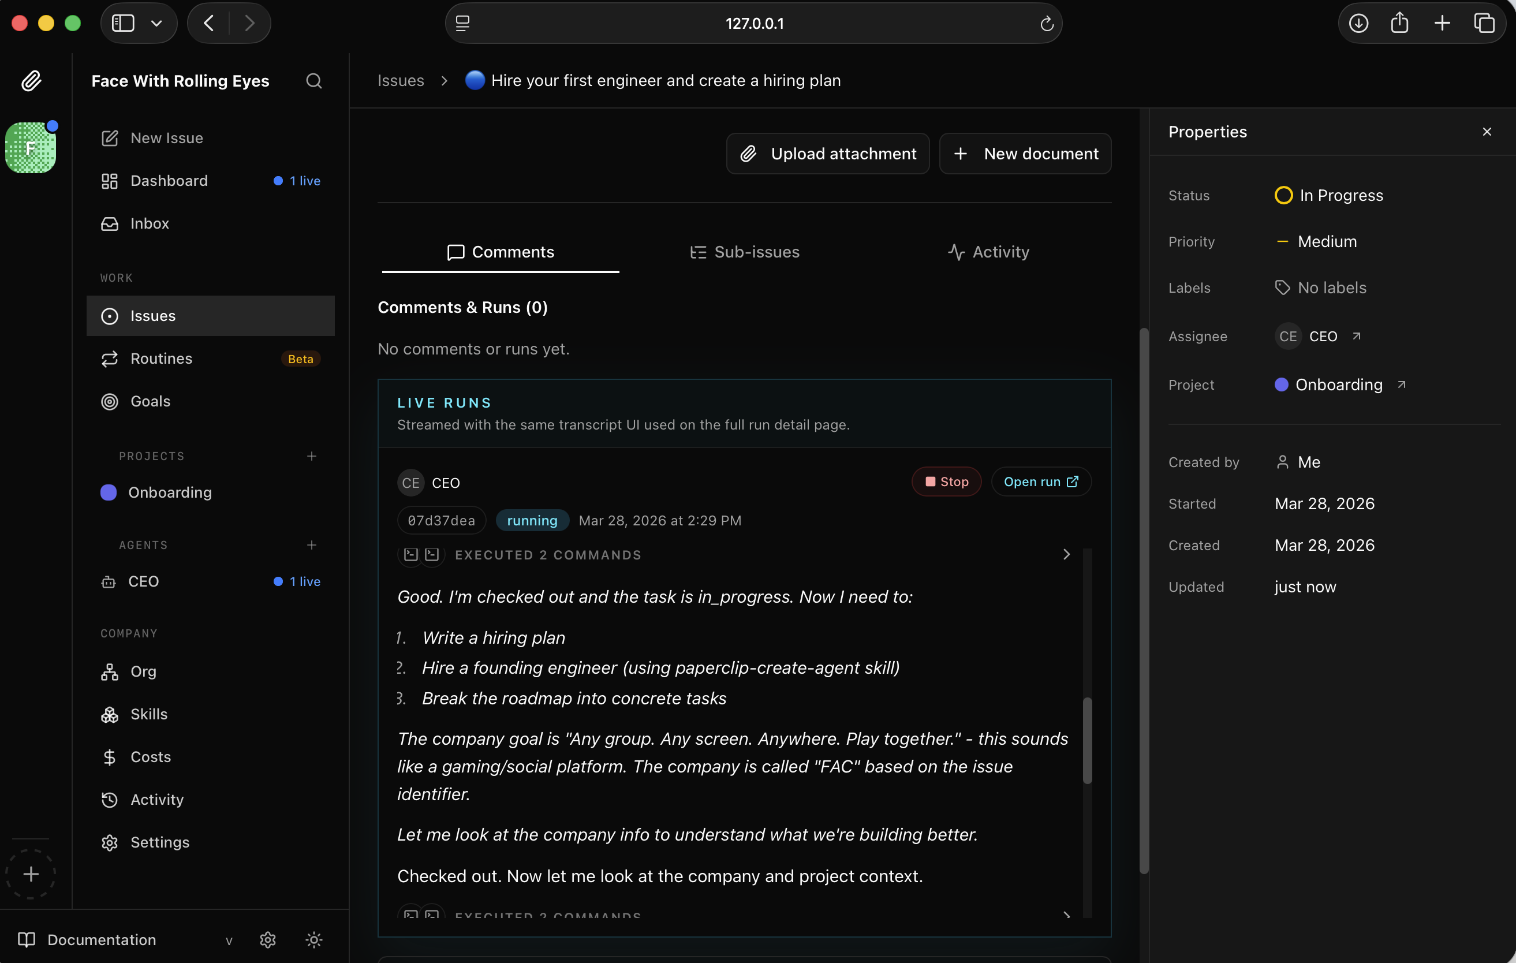Open the Skills page in the sidebar
The height and width of the screenshot is (963, 1516).
point(148,714)
